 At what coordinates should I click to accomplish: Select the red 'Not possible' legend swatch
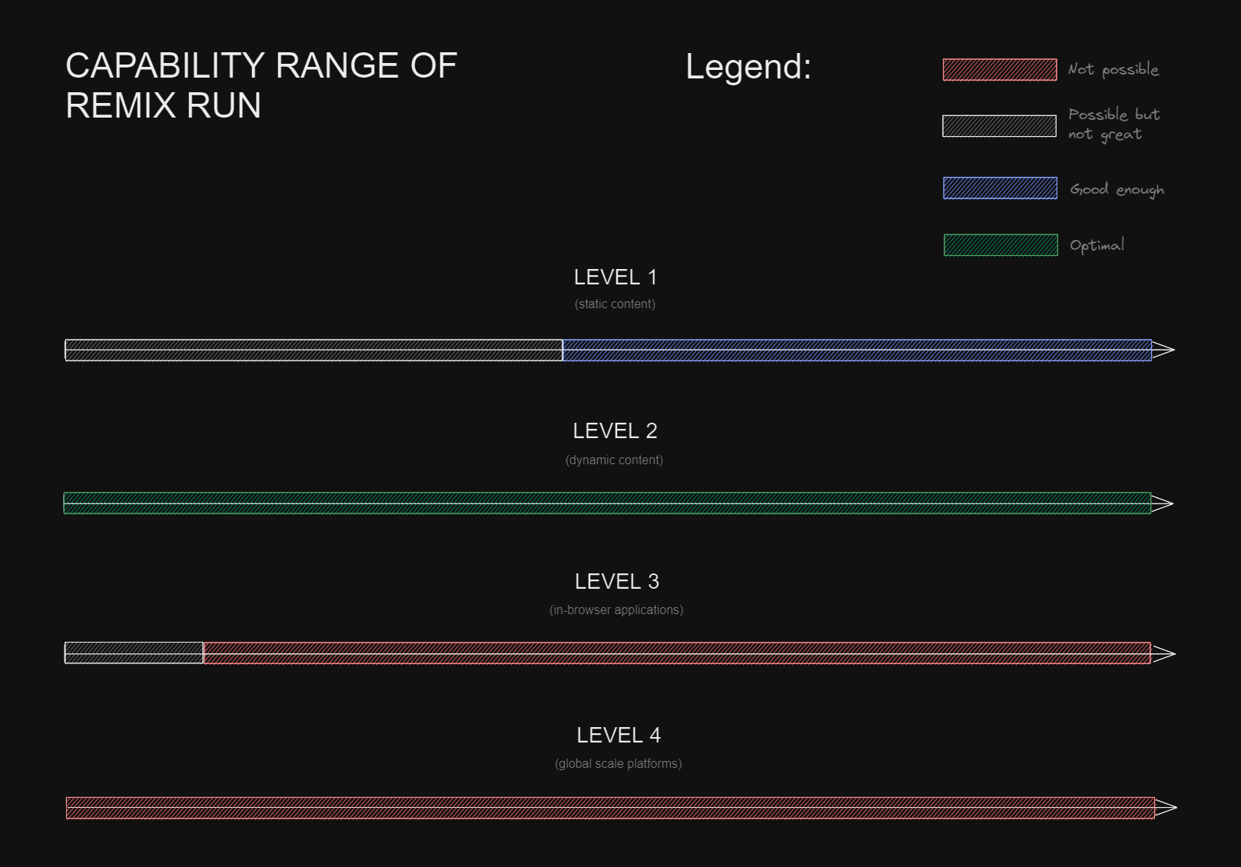[1000, 69]
